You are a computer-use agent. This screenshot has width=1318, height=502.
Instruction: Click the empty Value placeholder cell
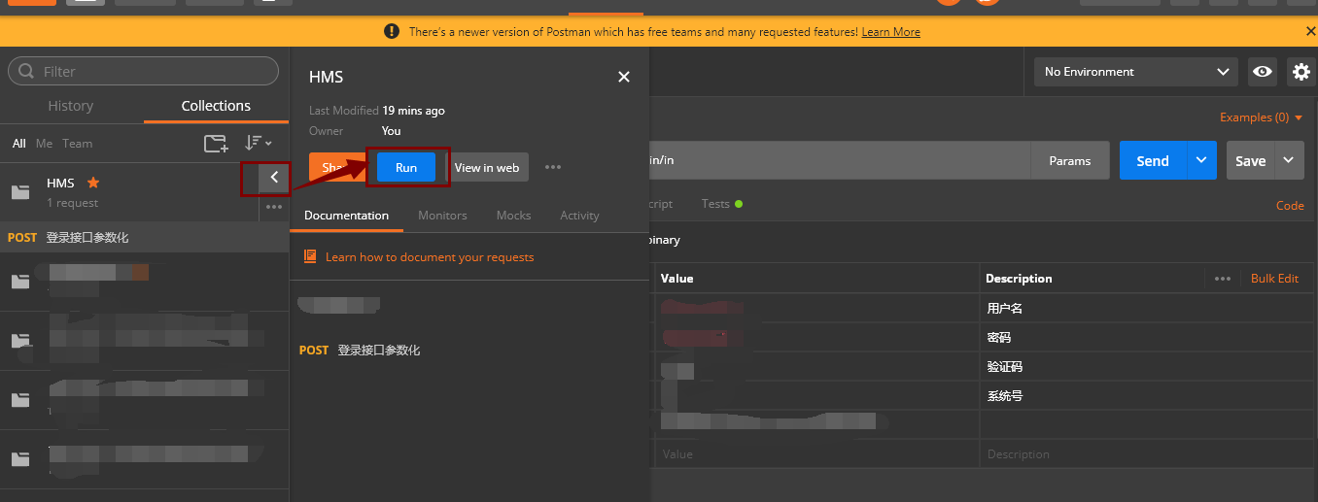817,453
